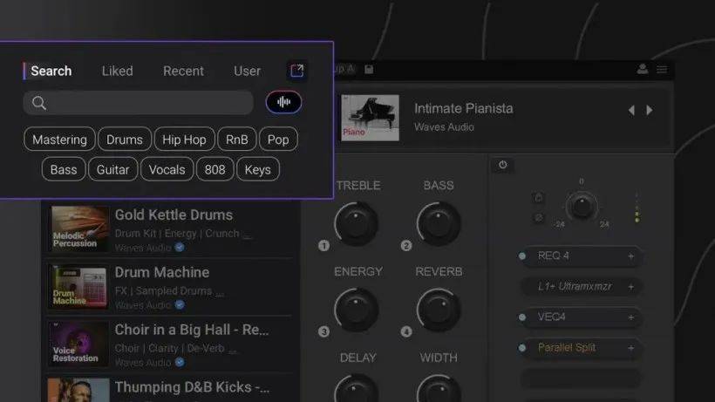Click Melodic Percussion thumbnail
The height and width of the screenshot is (402, 715).
coord(80,228)
